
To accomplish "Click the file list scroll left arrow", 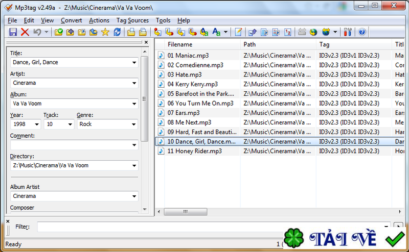I will [x=159, y=212].
